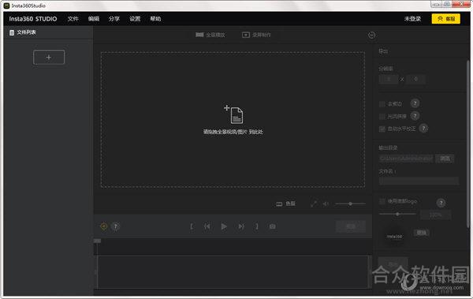Click the 浏览 browse button

pyautogui.click(x=445, y=159)
